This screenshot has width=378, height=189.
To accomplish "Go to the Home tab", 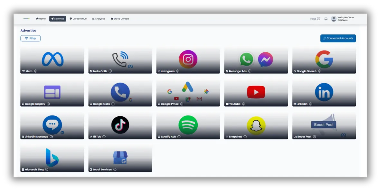I will [41, 19].
